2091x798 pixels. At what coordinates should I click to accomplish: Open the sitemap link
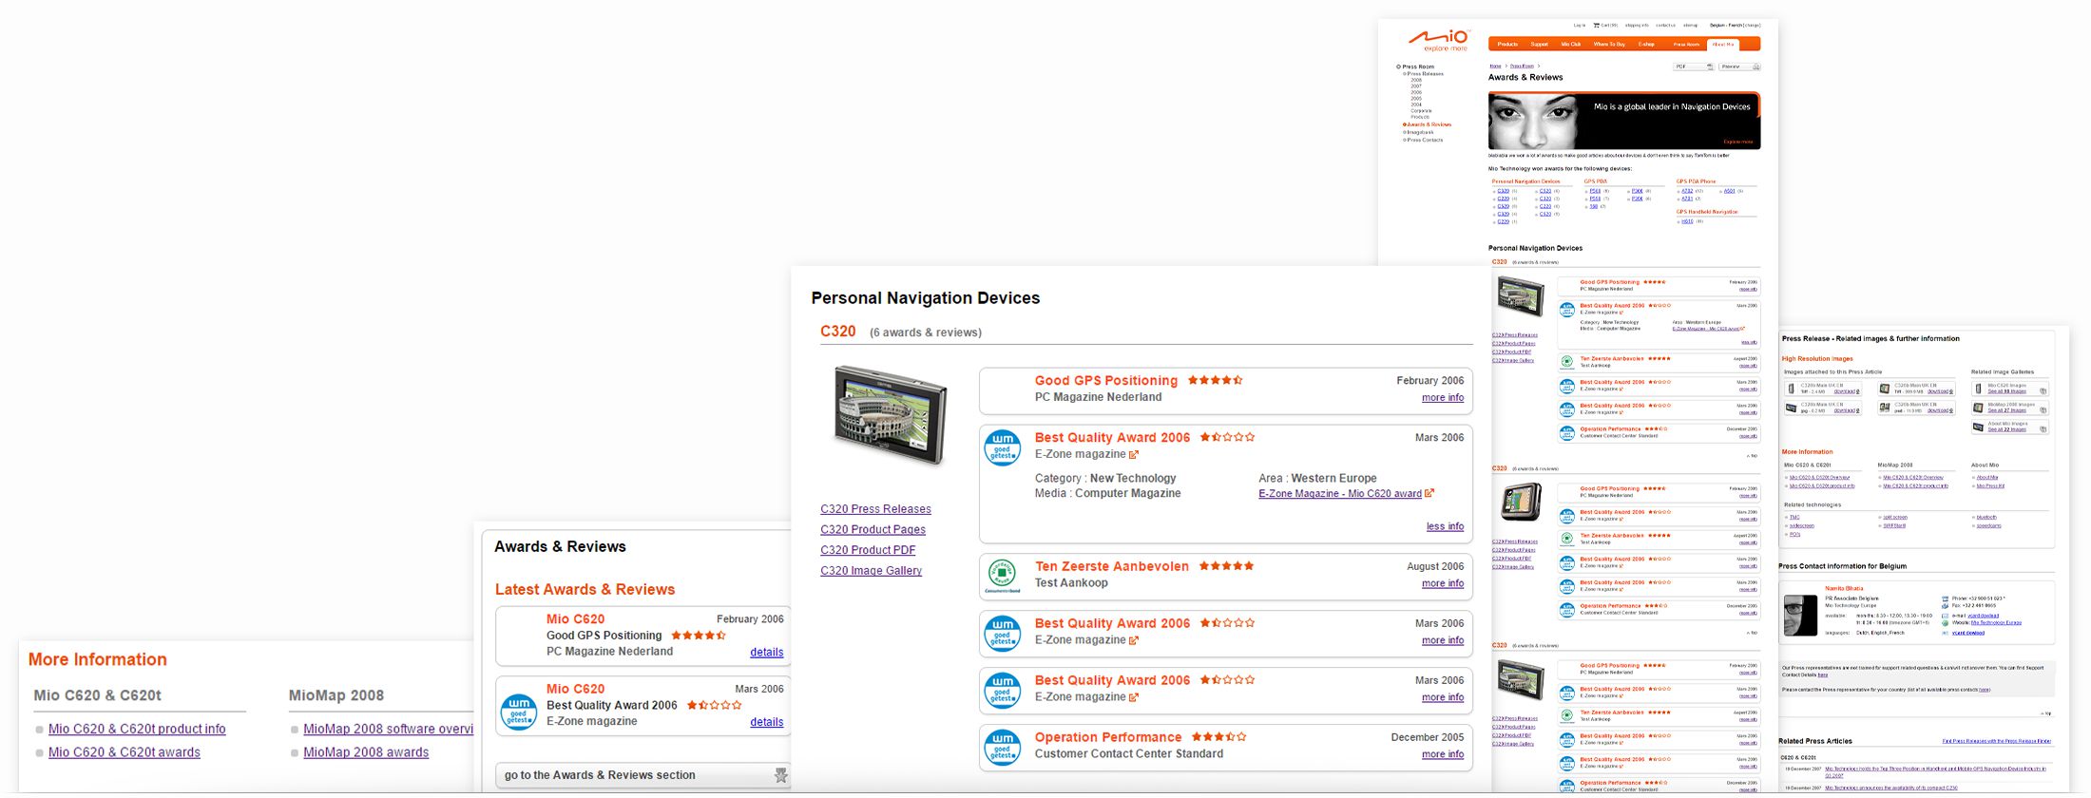[x=1690, y=26]
